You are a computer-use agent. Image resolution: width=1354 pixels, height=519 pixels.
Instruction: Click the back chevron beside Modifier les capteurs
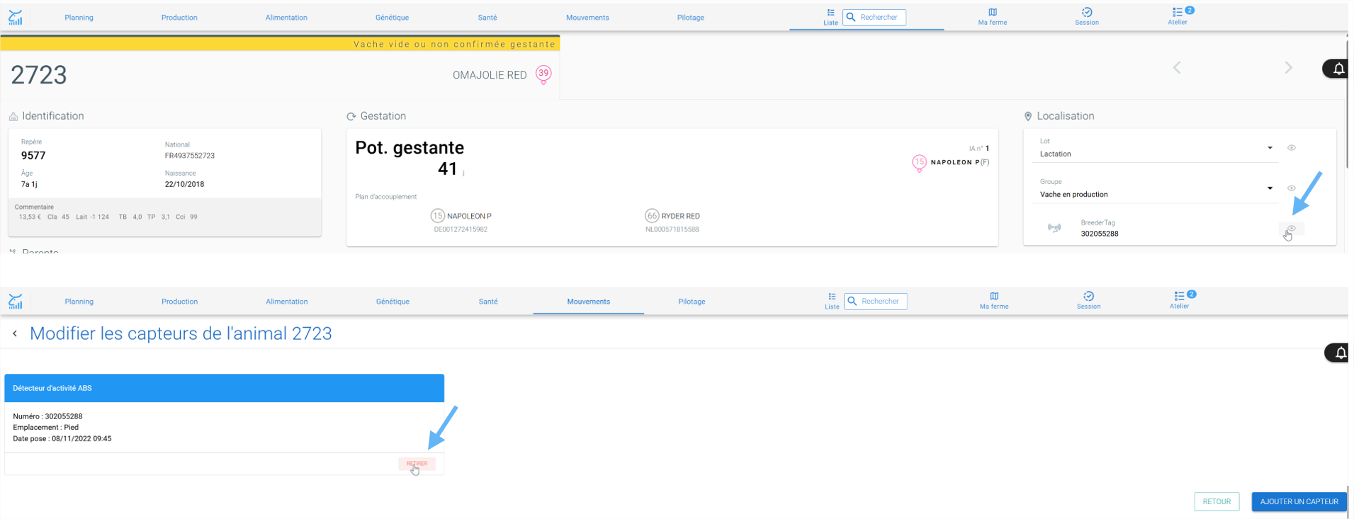point(15,333)
